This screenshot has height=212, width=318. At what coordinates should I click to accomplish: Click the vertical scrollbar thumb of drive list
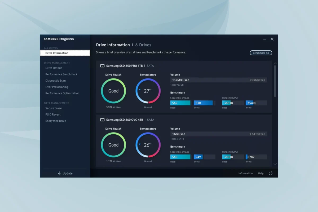(x=275, y=81)
